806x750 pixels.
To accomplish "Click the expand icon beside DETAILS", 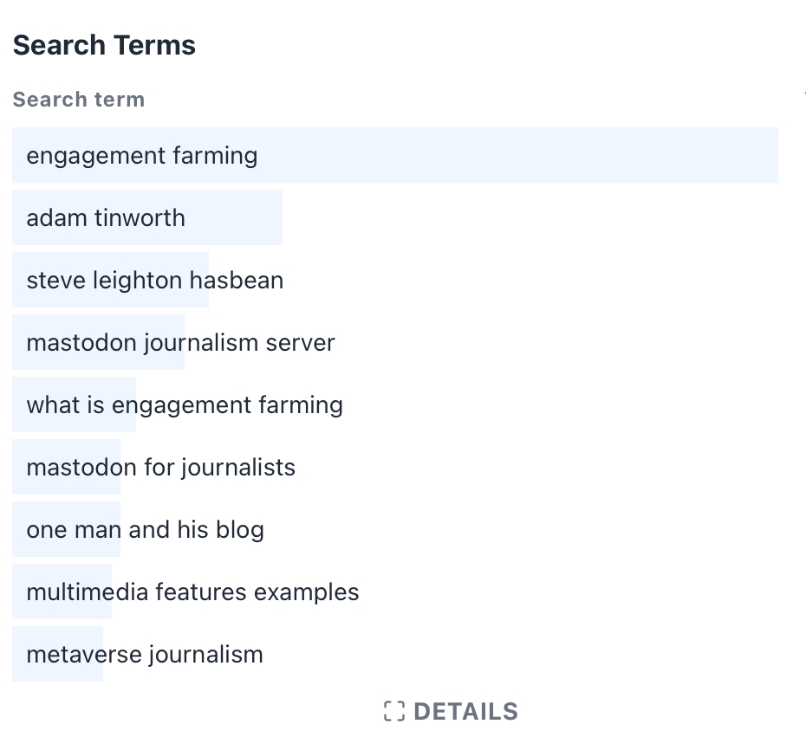I will (x=394, y=712).
